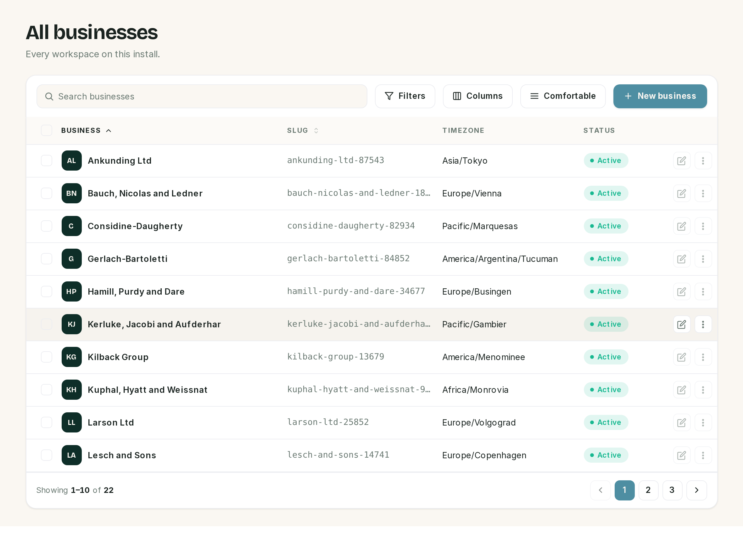Click timezone Europe/Copenhagen
The height and width of the screenshot is (559, 743).
click(x=484, y=455)
